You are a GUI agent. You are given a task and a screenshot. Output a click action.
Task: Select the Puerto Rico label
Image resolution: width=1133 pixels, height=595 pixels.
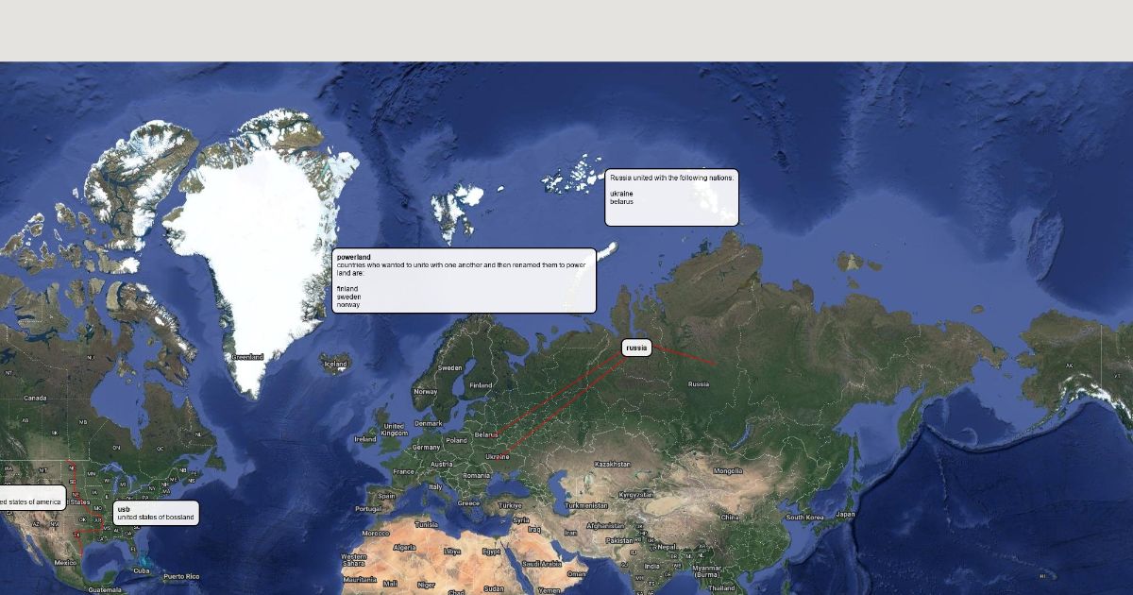(x=181, y=576)
